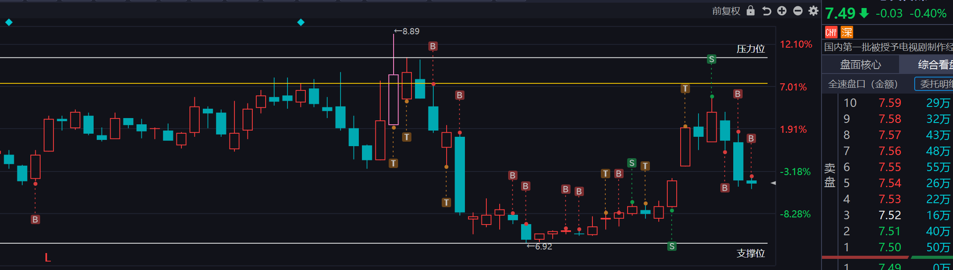Click the T marker beside the big cyan drop candle
This screenshot has height=270, width=953.
pyautogui.click(x=446, y=203)
